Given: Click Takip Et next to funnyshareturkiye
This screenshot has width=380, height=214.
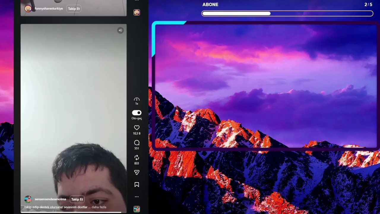Looking at the screenshot, I should 74,9.
